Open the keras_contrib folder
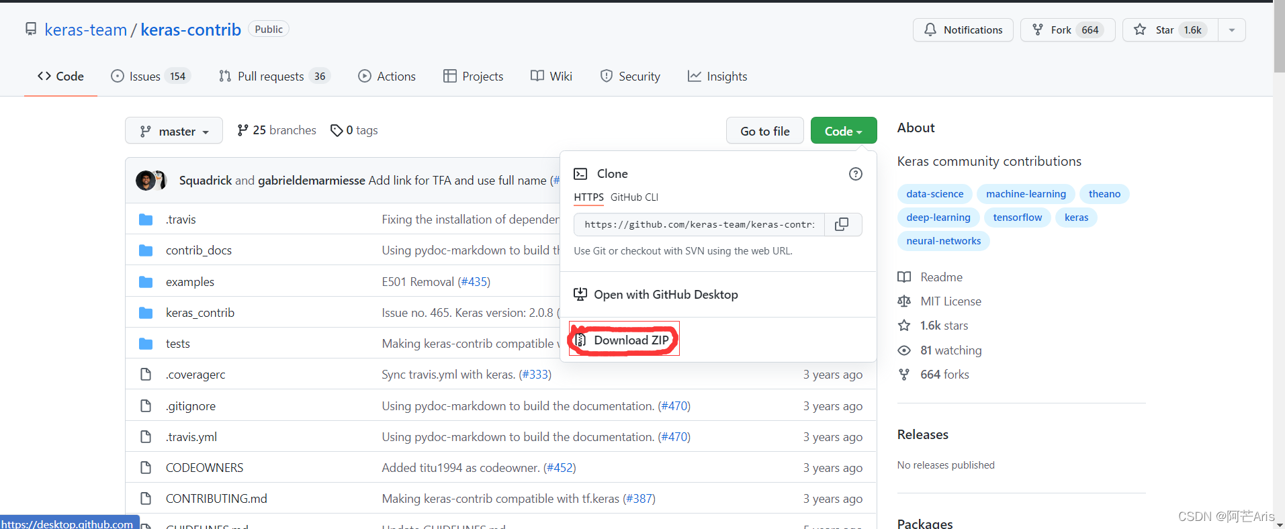Image resolution: width=1285 pixels, height=529 pixels. [x=200, y=313]
